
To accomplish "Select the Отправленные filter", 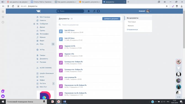I will point(132,29).
